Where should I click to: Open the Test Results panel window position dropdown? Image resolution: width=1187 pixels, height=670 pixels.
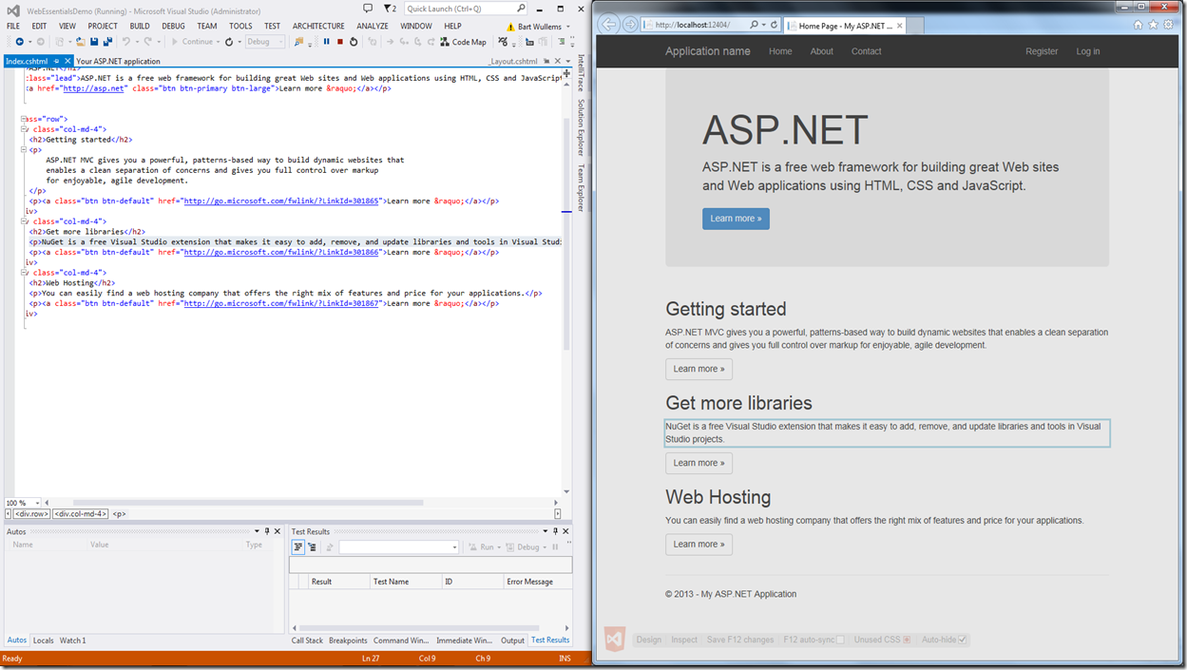tap(545, 531)
